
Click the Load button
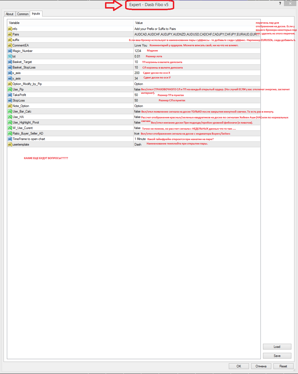(277, 347)
